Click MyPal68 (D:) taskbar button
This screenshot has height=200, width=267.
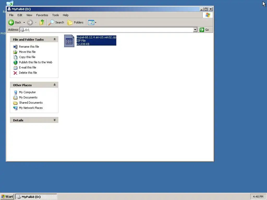[x=36, y=197]
